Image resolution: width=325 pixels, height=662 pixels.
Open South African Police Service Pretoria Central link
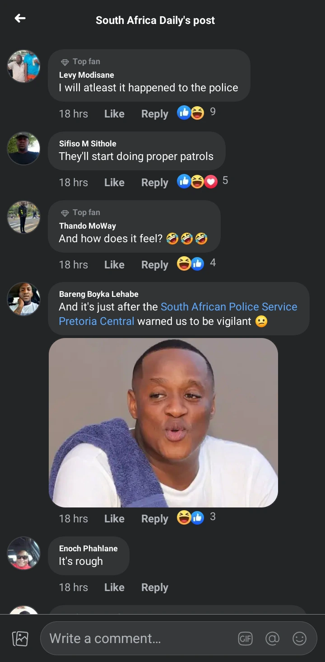(229, 307)
